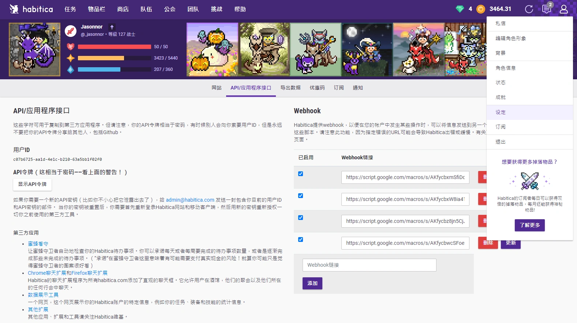
Task: Choose 背景 from the user menu
Action: click(530, 53)
